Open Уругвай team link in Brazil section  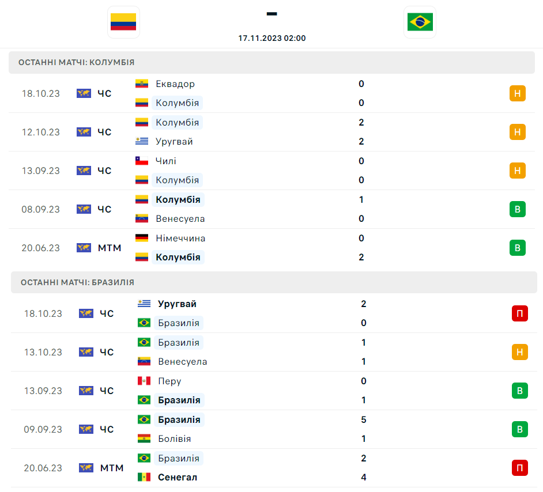[177, 304]
